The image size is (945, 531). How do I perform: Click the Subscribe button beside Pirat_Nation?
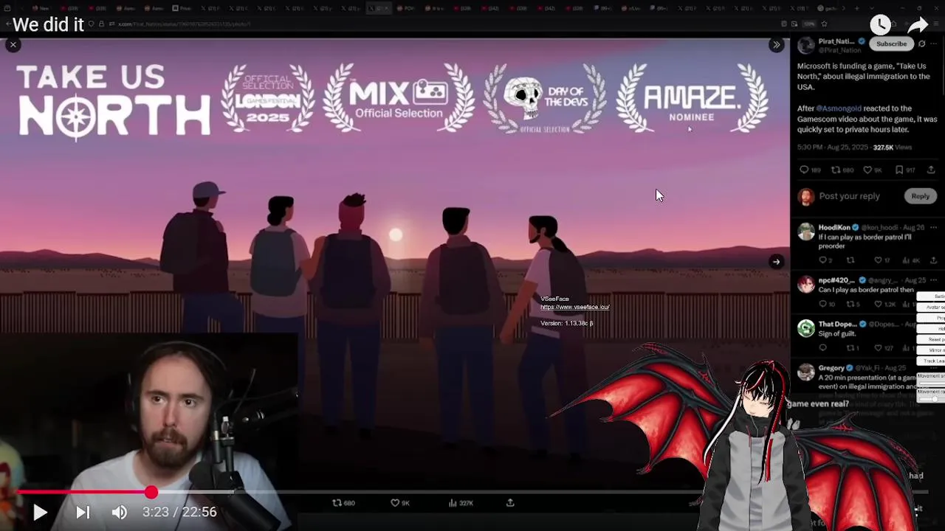891,44
